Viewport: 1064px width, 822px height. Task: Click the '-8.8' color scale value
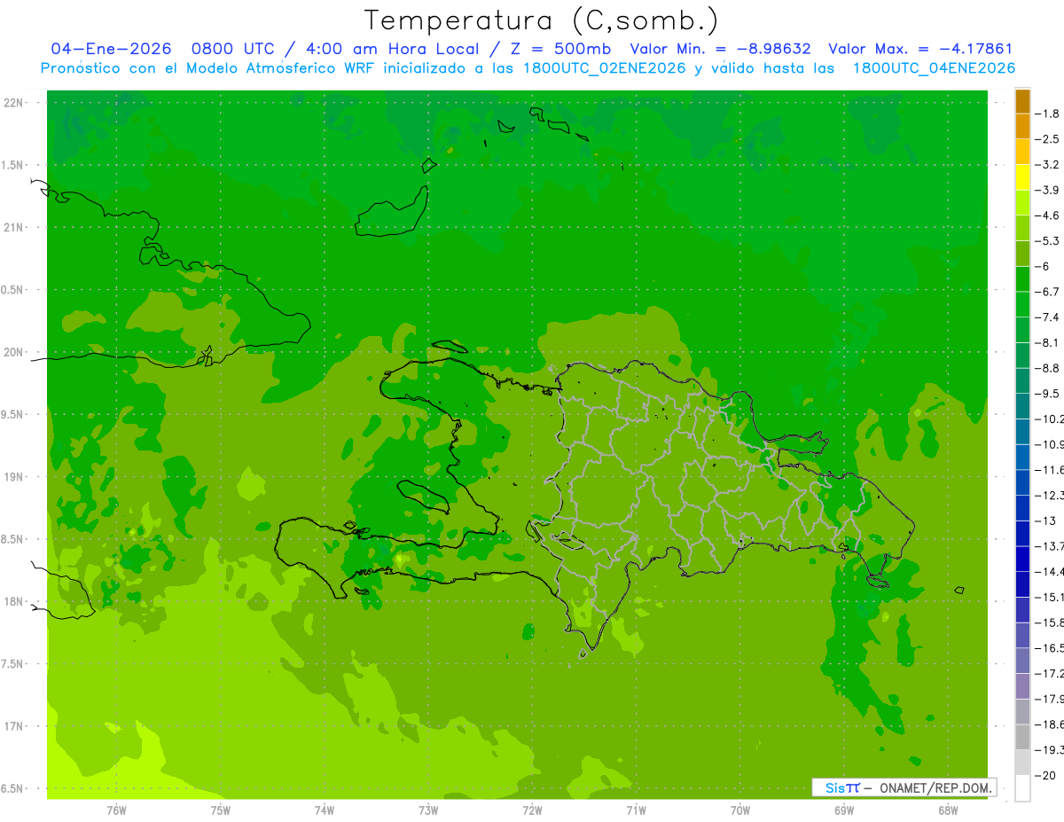tap(1047, 368)
